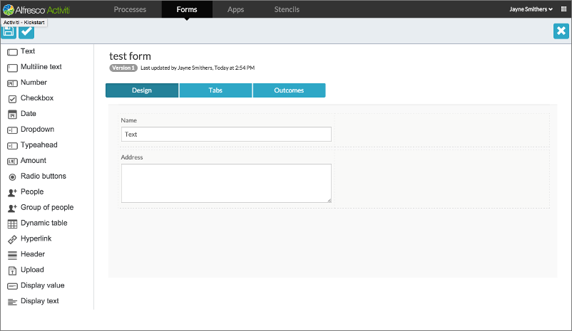
Task: Select the Amount field icon
Action: pyautogui.click(x=12, y=162)
